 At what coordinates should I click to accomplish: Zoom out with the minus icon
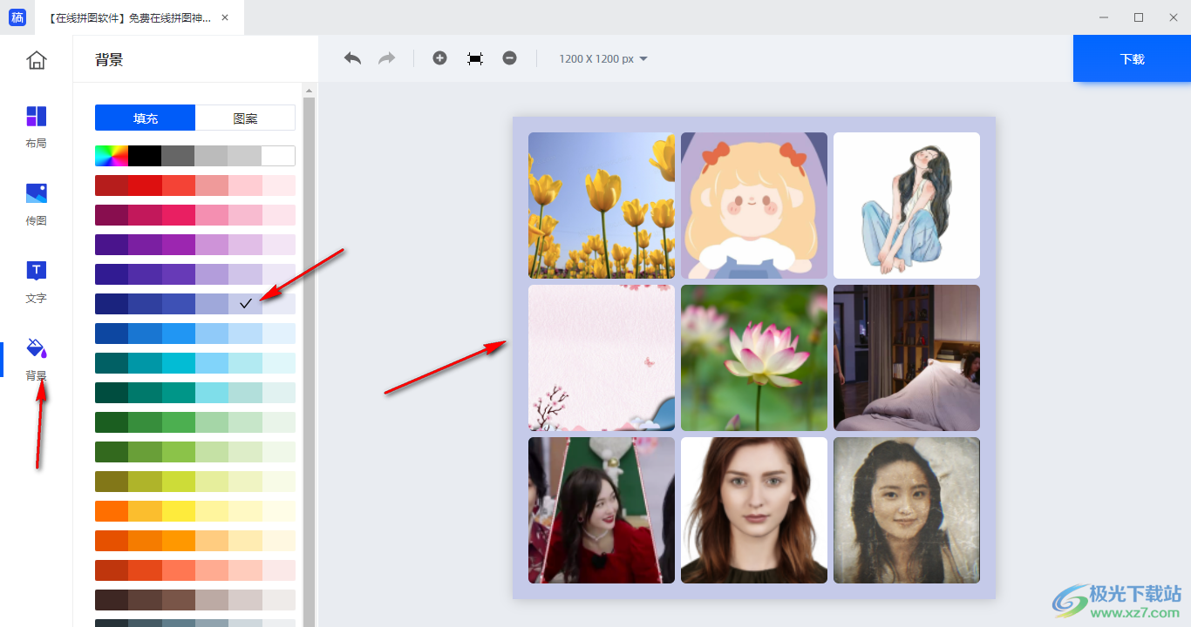pos(509,58)
